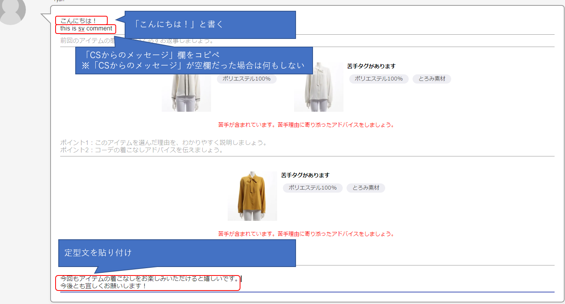Place cursor in the こんにちは！ greeting line

[x=78, y=21]
